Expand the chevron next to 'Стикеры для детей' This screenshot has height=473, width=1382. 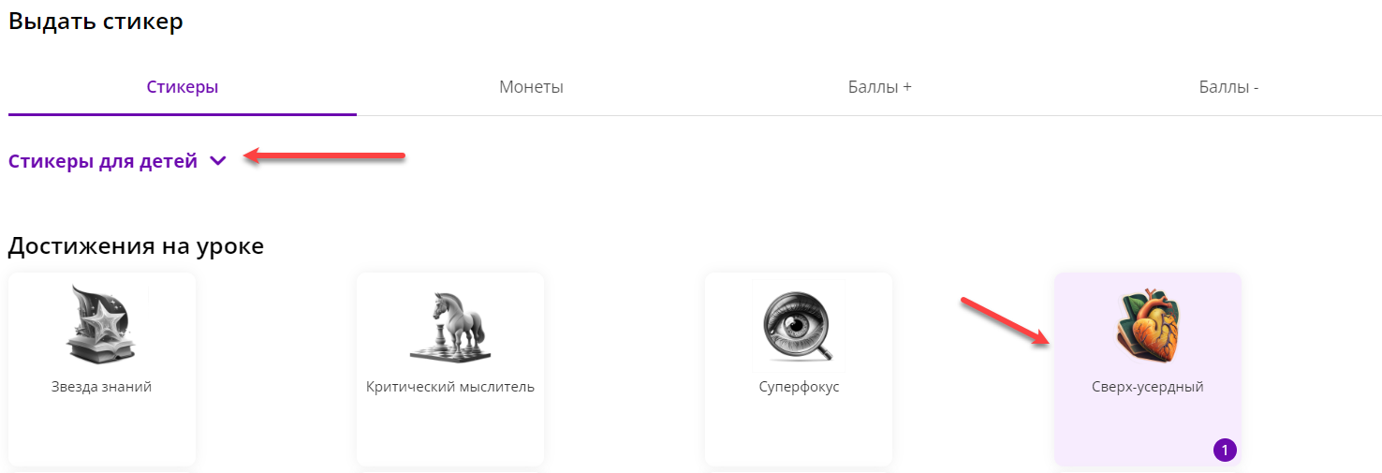[x=218, y=161]
